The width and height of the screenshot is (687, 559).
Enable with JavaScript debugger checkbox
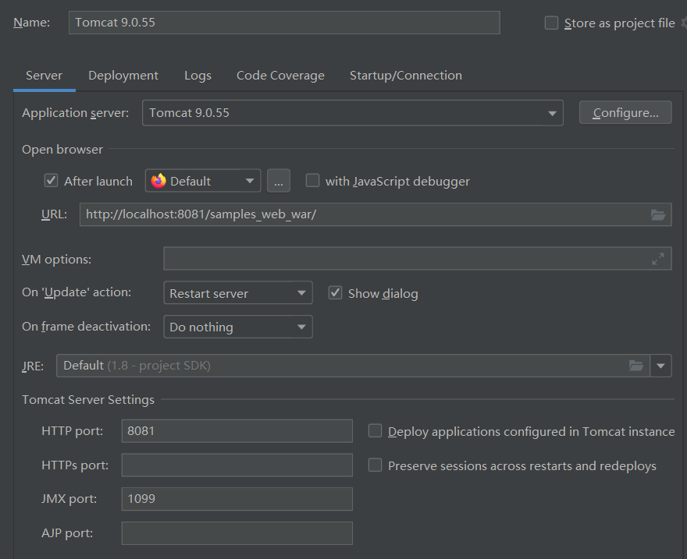[x=312, y=180]
